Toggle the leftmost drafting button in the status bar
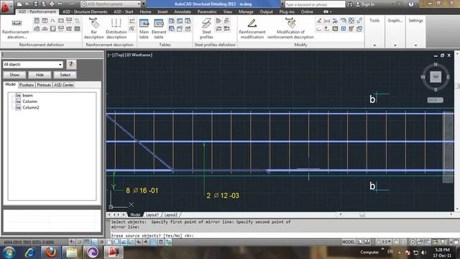This screenshot has height=259, width=460. click(72, 242)
